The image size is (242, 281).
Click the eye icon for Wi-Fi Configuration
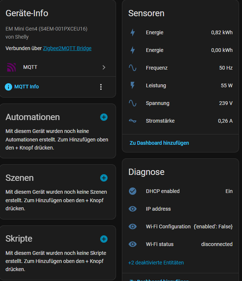pyautogui.click(x=133, y=226)
